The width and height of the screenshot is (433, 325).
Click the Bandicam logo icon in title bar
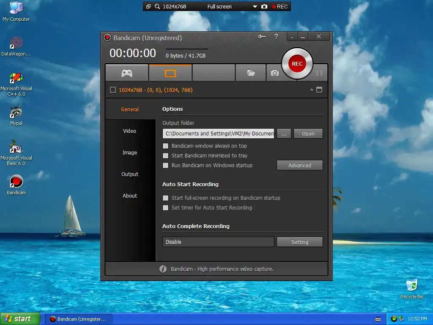click(107, 38)
